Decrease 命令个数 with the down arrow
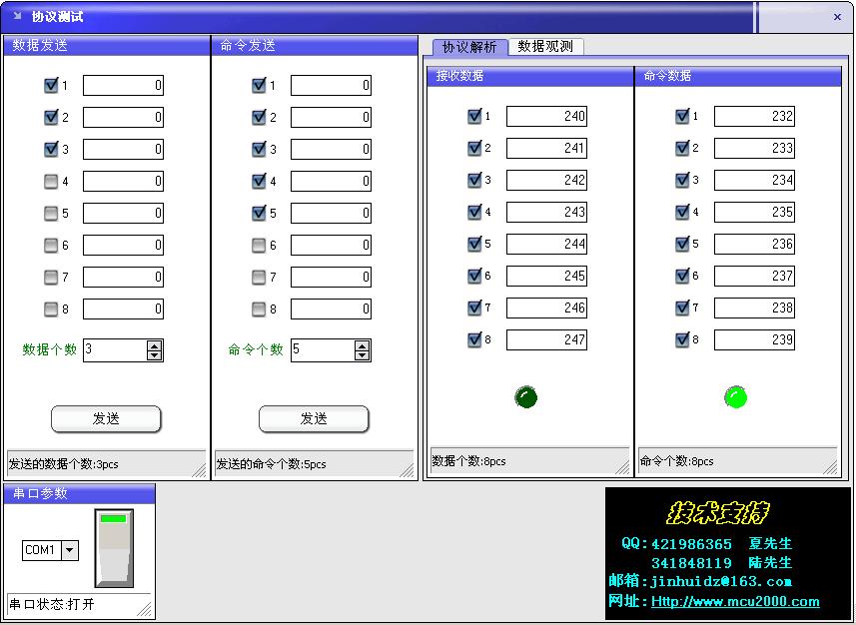The width and height of the screenshot is (856, 625). pyautogui.click(x=362, y=354)
